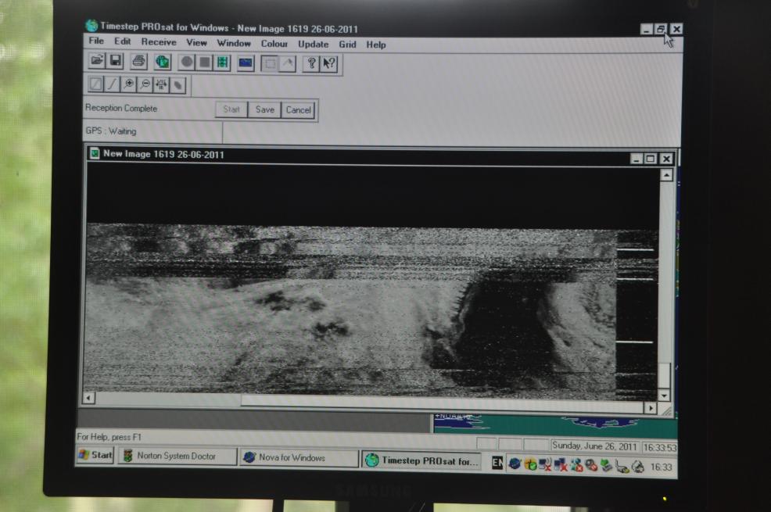This screenshot has width=771, height=512.
Task: Click the horizontal scrollbar right arrow
Action: click(x=651, y=408)
